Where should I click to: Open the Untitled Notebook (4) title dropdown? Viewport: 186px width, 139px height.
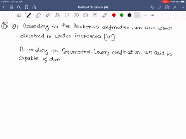94,7
